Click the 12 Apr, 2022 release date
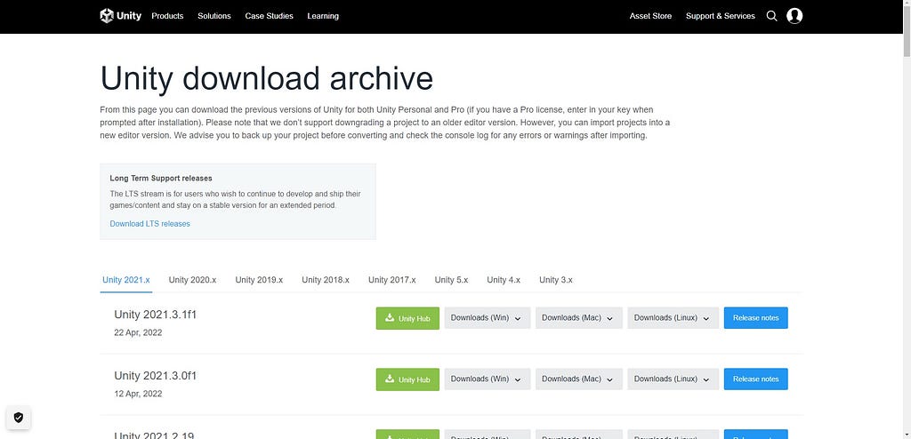 [x=138, y=394]
